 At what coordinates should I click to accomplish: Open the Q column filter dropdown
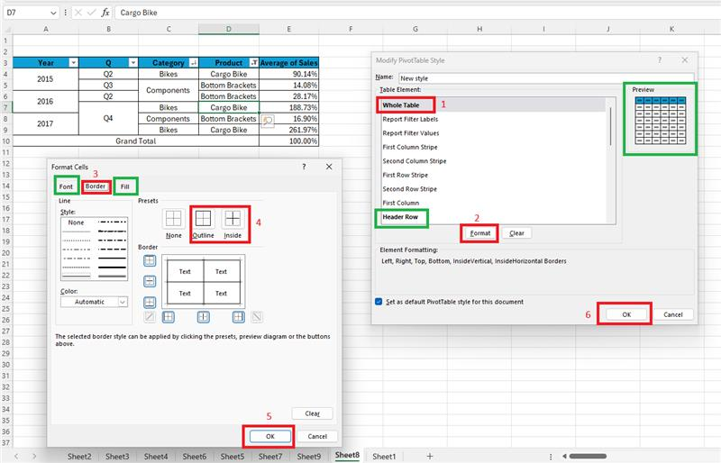tap(132, 62)
